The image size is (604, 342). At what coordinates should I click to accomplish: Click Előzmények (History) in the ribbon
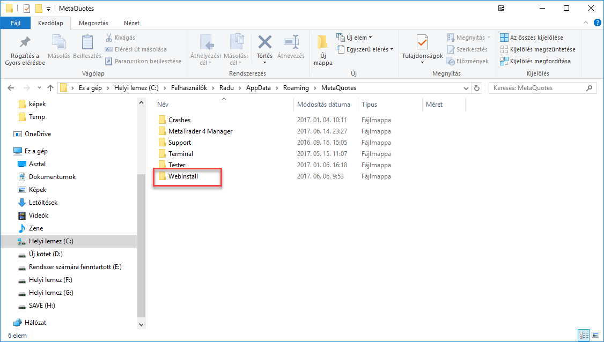point(468,61)
